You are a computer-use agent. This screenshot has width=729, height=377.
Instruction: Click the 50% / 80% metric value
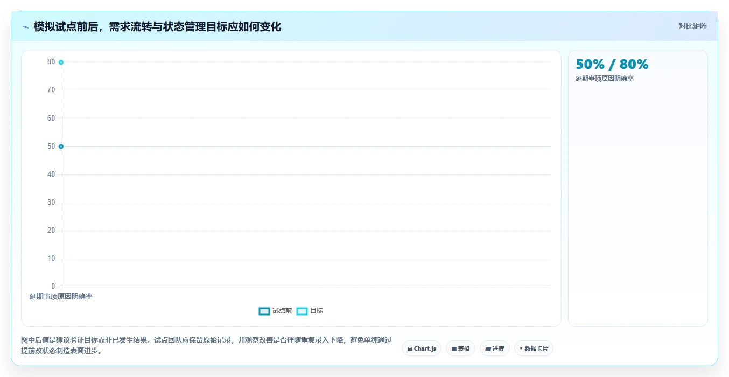point(612,65)
